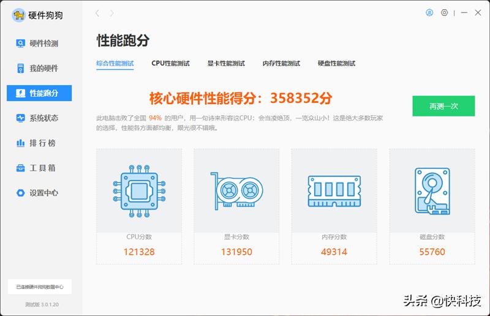Close the 硬件狗狗 window
Screen dimensions: 490x316
point(478,13)
